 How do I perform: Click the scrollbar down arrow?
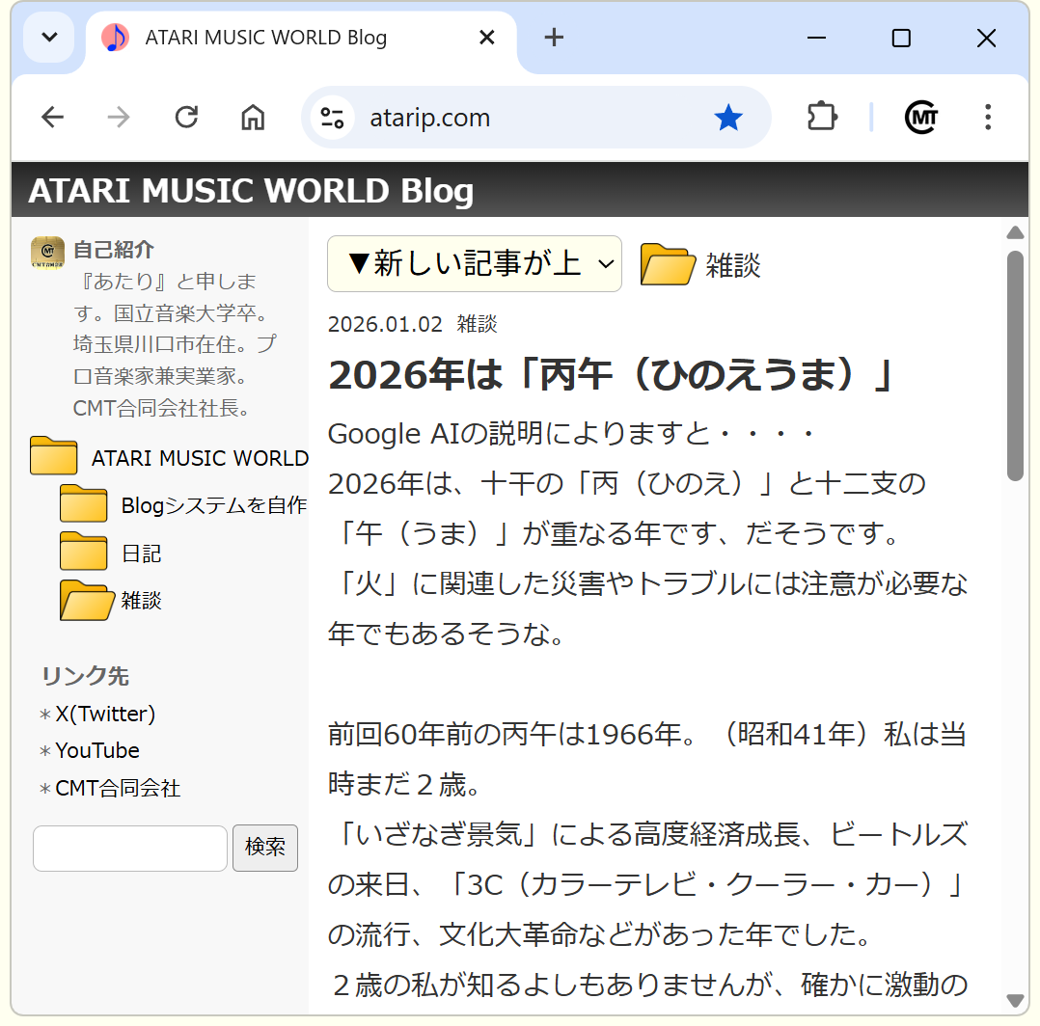click(x=1015, y=1000)
